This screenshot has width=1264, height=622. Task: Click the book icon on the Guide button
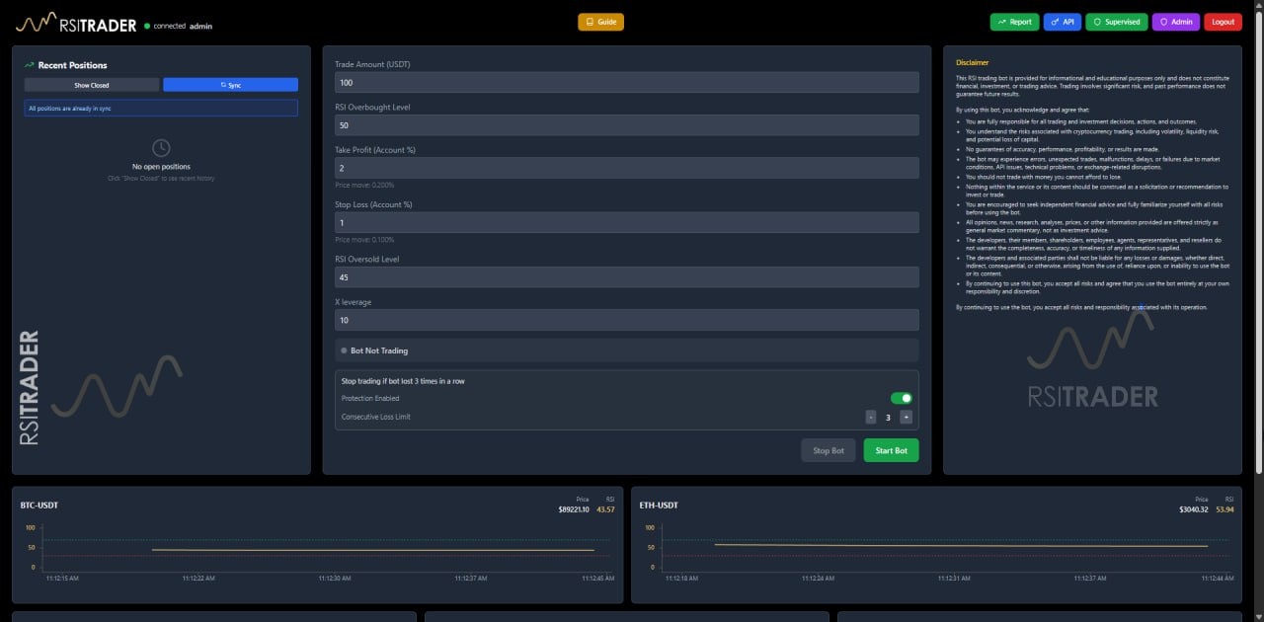589,21
